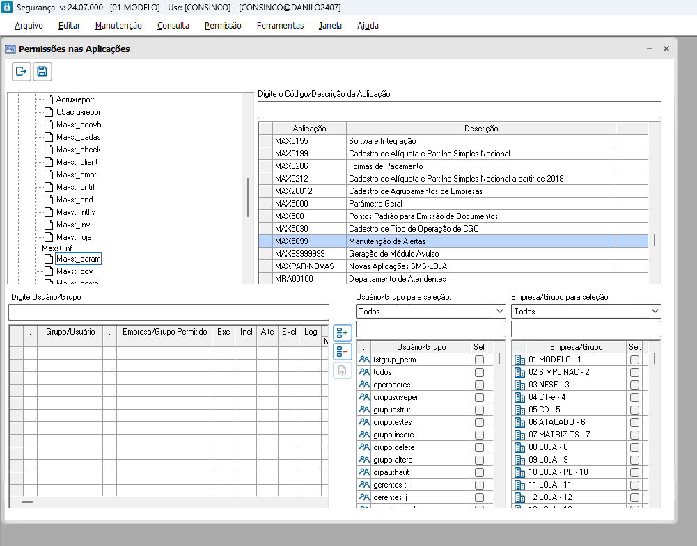This screenshot has height=546, width=697.
Task: Open the Ferramentas menu
Action: 280,26
